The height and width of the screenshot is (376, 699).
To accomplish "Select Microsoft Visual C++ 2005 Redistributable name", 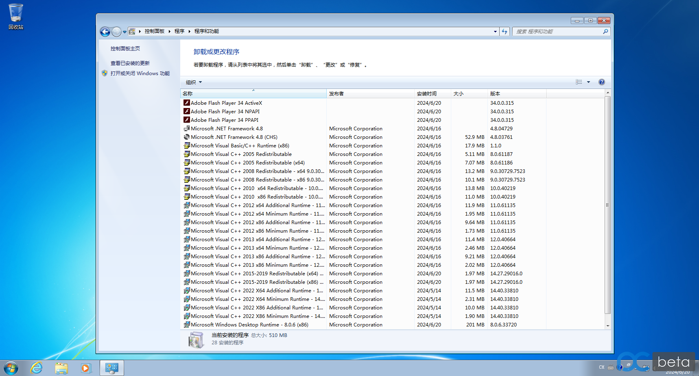I will (x=241, y=154).
